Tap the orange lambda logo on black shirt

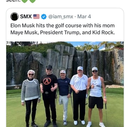47,81
